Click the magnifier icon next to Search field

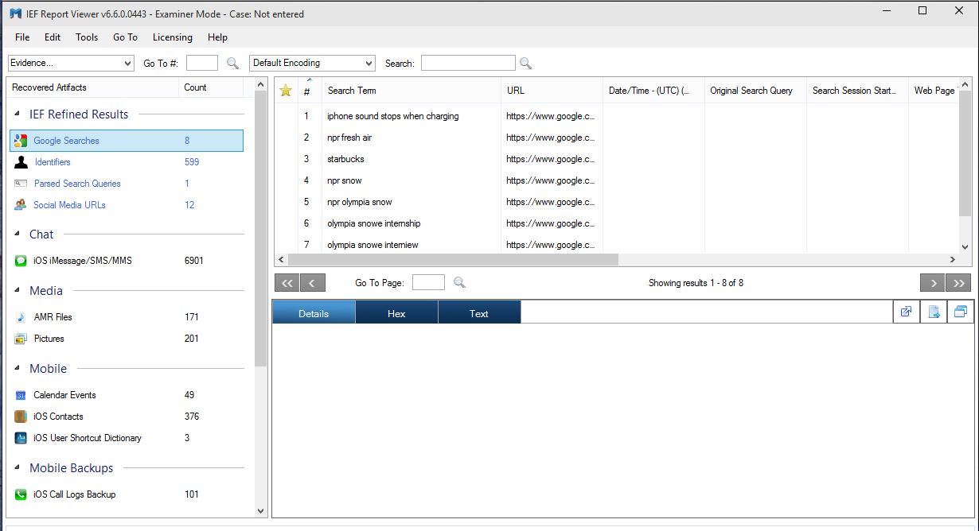click(x=525, y=64)
